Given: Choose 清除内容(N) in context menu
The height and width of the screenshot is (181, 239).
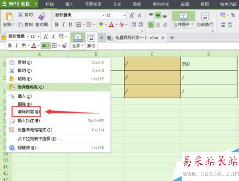Looking at the screenshot, I should point(58,112).
